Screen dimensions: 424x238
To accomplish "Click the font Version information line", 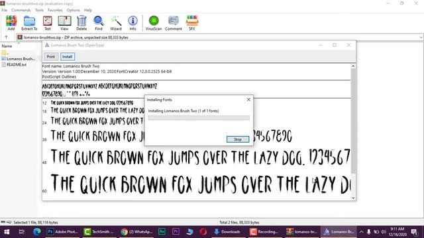I will coord(107,71).
